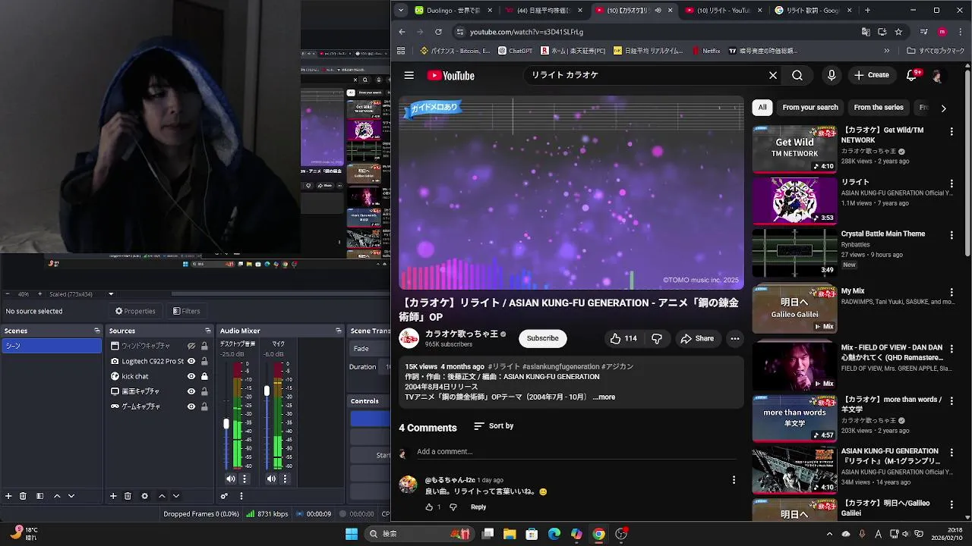Remove selected scene in OBS Scenes panel
Screen dimensions: 972x546
pyautogui.click(x=23, y=496)
